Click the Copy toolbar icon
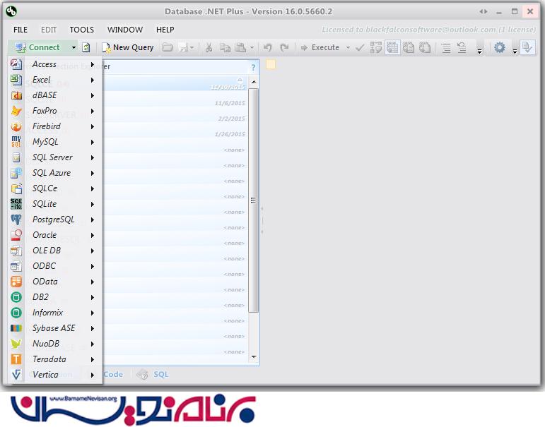 (225, 47)
